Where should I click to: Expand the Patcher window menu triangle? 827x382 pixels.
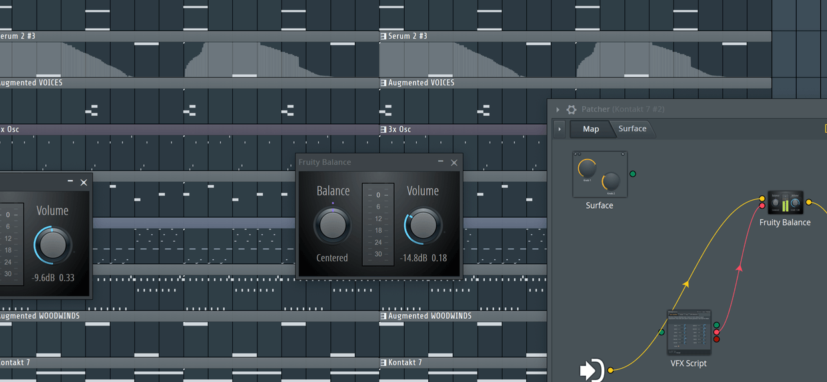558,109
